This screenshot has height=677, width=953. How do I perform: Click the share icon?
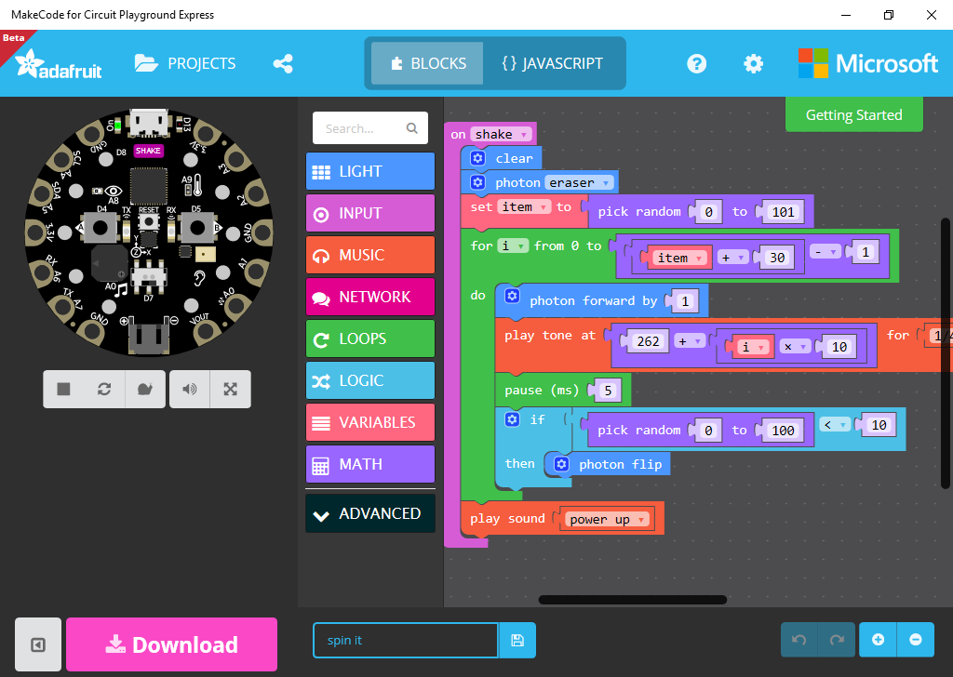(283, 64)
